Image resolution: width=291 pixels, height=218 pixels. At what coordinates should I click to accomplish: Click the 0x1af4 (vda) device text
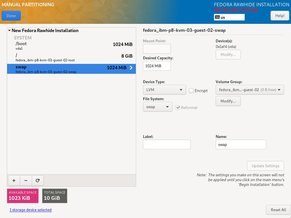(x=226, y=47)
